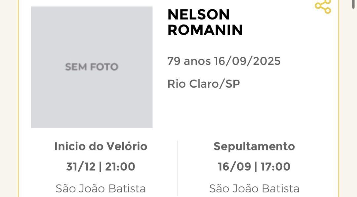The image size is (357, 197).
Task: Select the NELSON ROMANIN name heading
Action: (x=205, y=22)
